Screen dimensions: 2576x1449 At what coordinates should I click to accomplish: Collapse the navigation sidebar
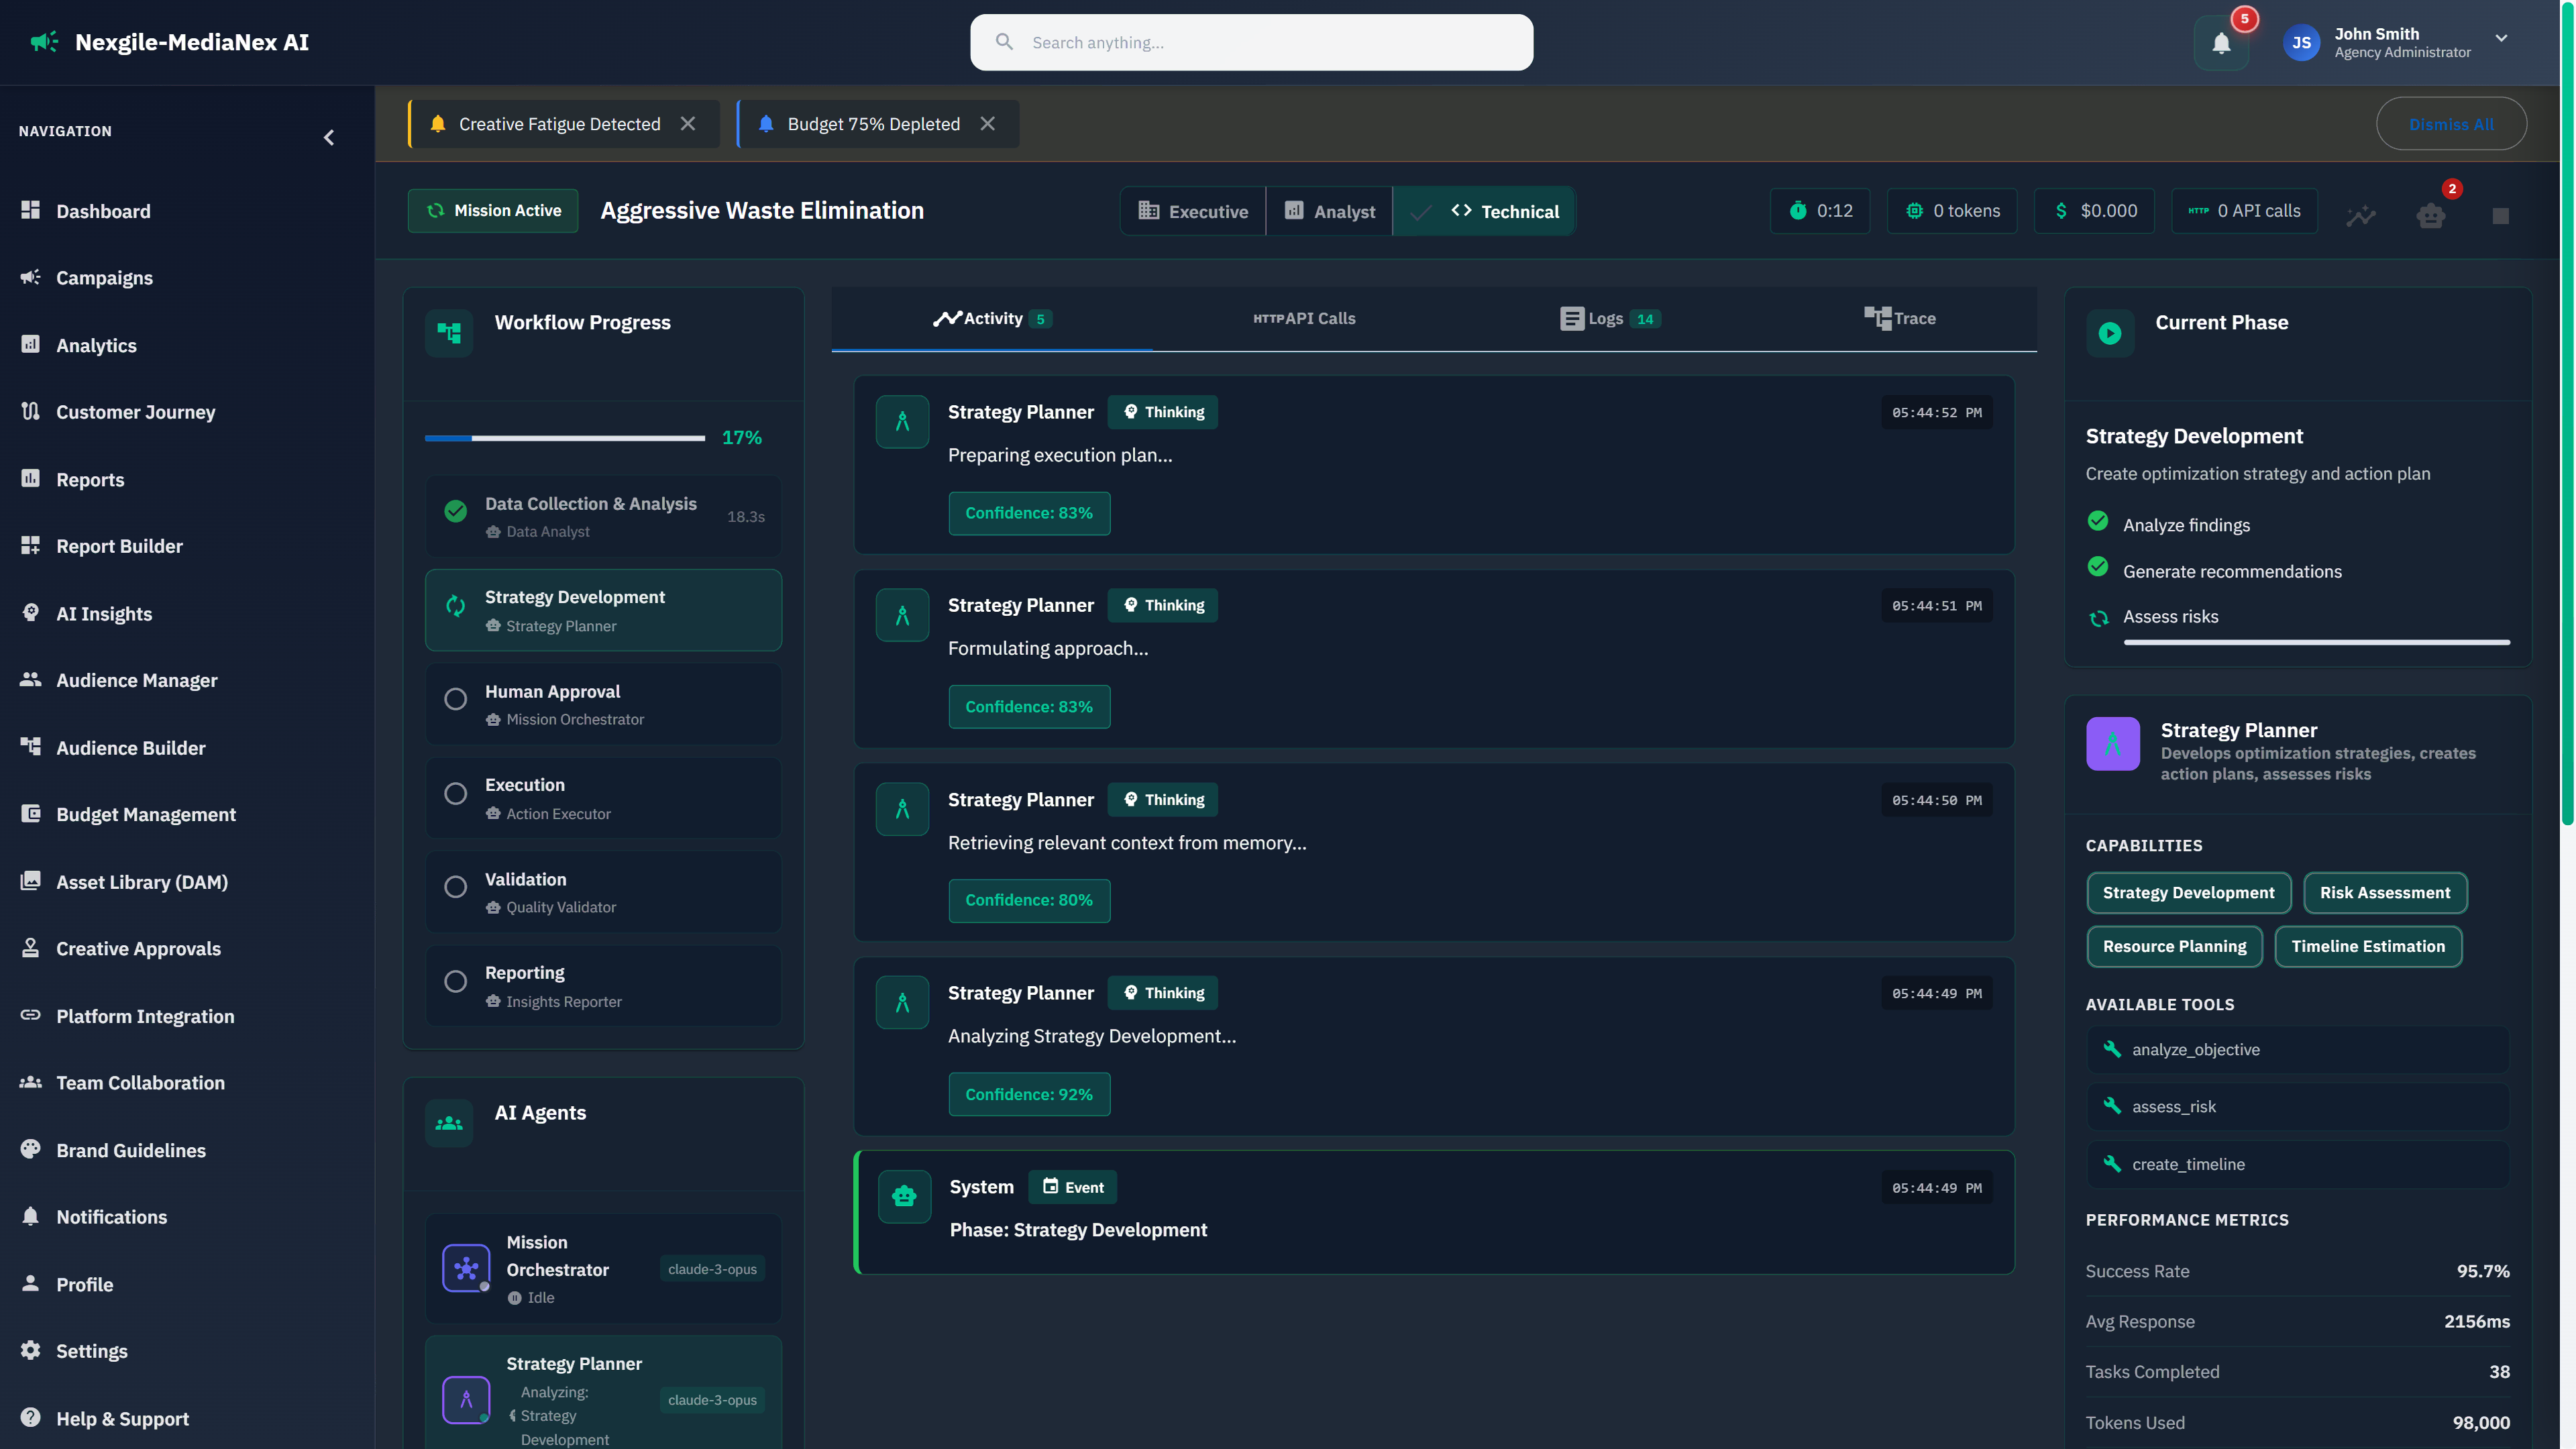(x=329, y=137)
